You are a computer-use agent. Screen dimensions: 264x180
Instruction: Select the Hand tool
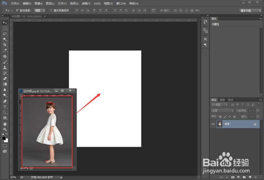(5, 124)
